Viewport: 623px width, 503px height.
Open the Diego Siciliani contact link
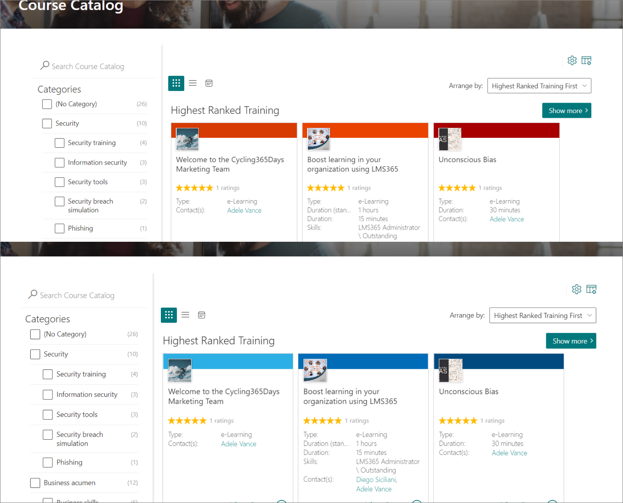tap(376, 480)
